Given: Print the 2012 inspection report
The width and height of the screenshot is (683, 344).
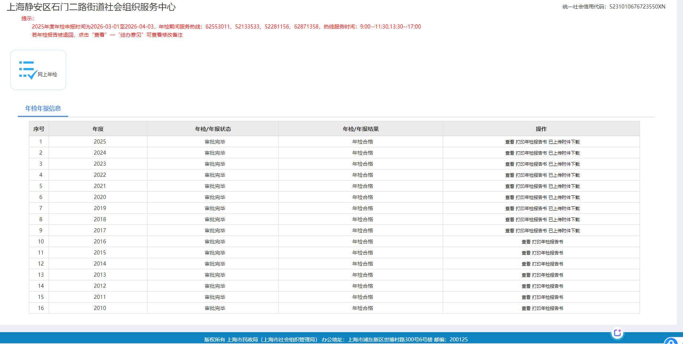Looking at the screenshot, I should [x=547, y=286].
